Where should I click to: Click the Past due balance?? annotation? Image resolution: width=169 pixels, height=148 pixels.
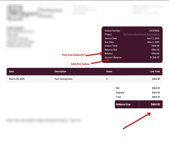74,55
